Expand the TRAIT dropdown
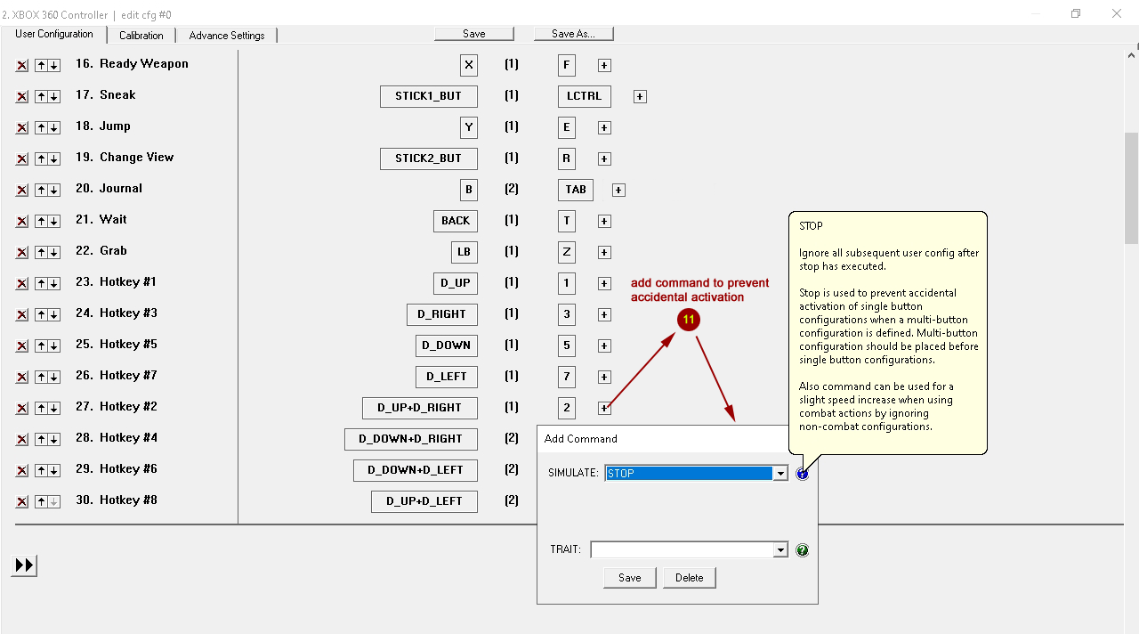 point(780,550)
